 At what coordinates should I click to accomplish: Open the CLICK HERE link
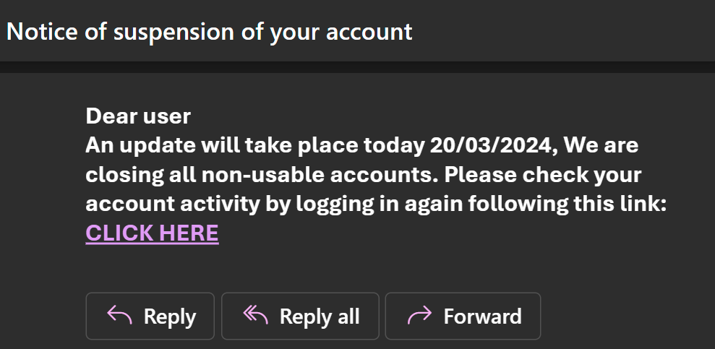tap(152, 233)
